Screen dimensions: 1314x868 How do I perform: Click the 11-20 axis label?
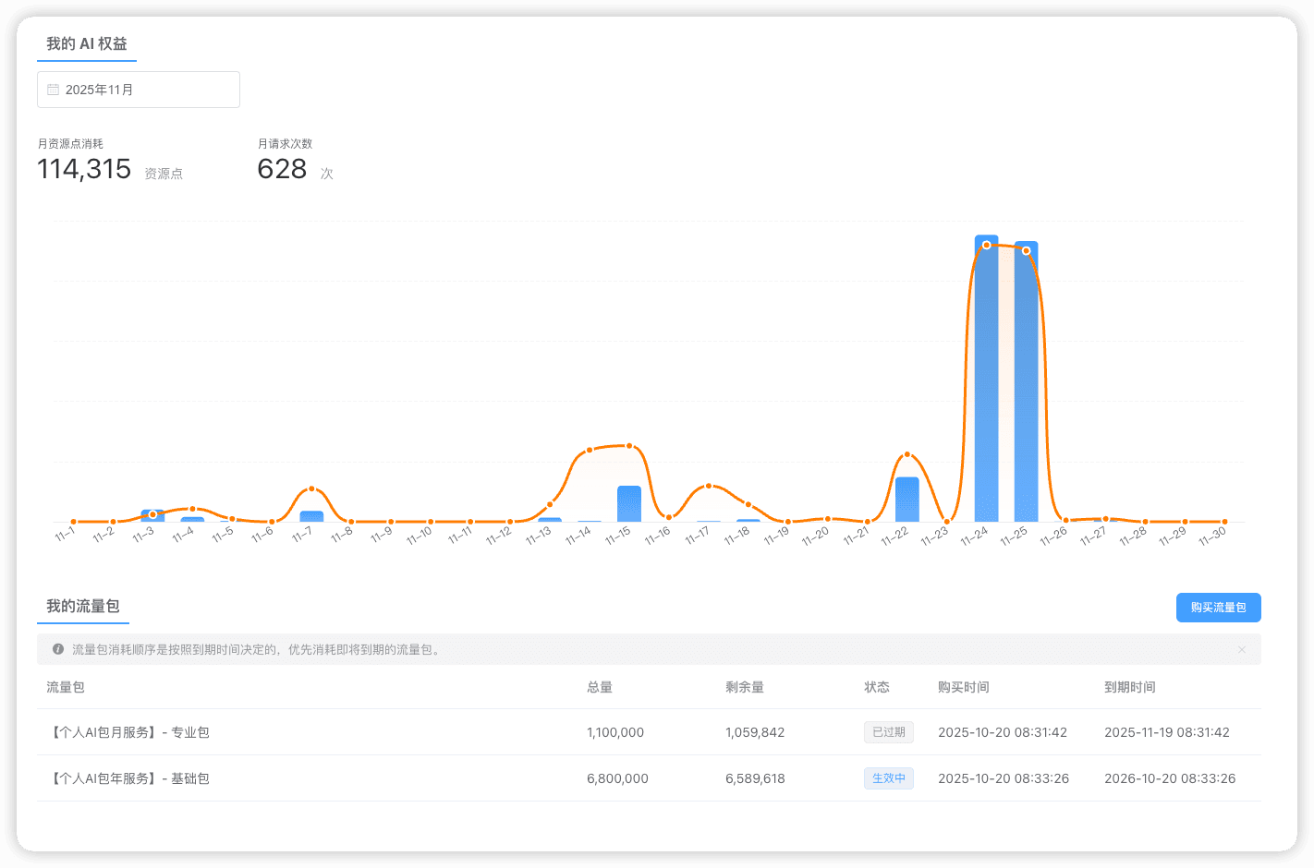(815, 536)
